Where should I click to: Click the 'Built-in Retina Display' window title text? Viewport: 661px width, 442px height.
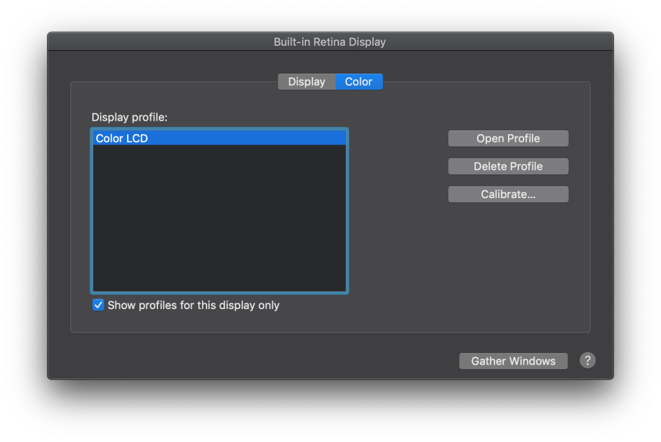pyautogui.click(x=330, y=42)
